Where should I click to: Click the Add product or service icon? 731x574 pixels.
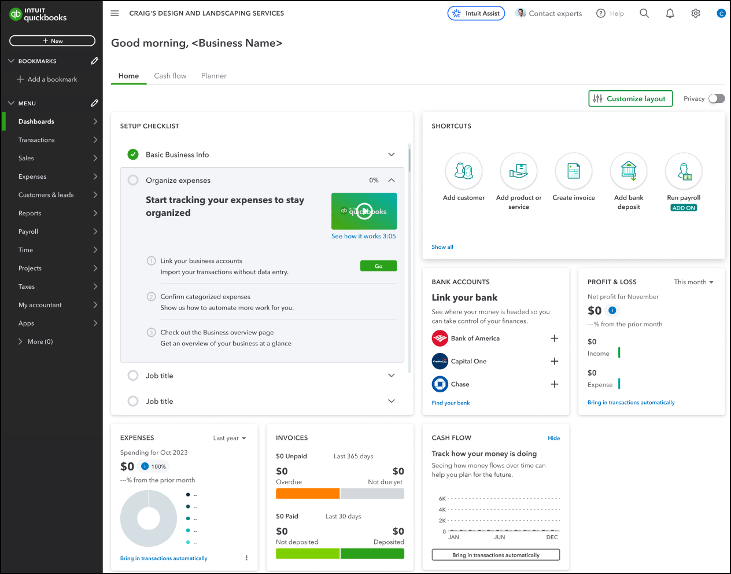519,171
